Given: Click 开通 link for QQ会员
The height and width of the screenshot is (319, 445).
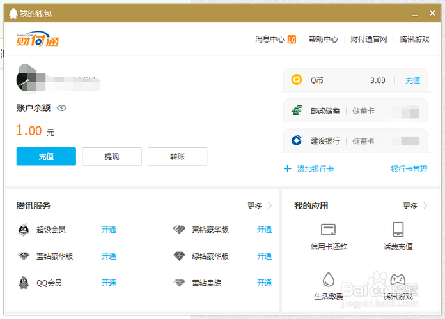Looking at the screenshot, I should coord(109,283).
